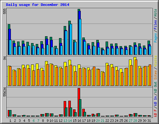Click the "555" y-axis maximum label
159x124 pixels.
(5, 11)
